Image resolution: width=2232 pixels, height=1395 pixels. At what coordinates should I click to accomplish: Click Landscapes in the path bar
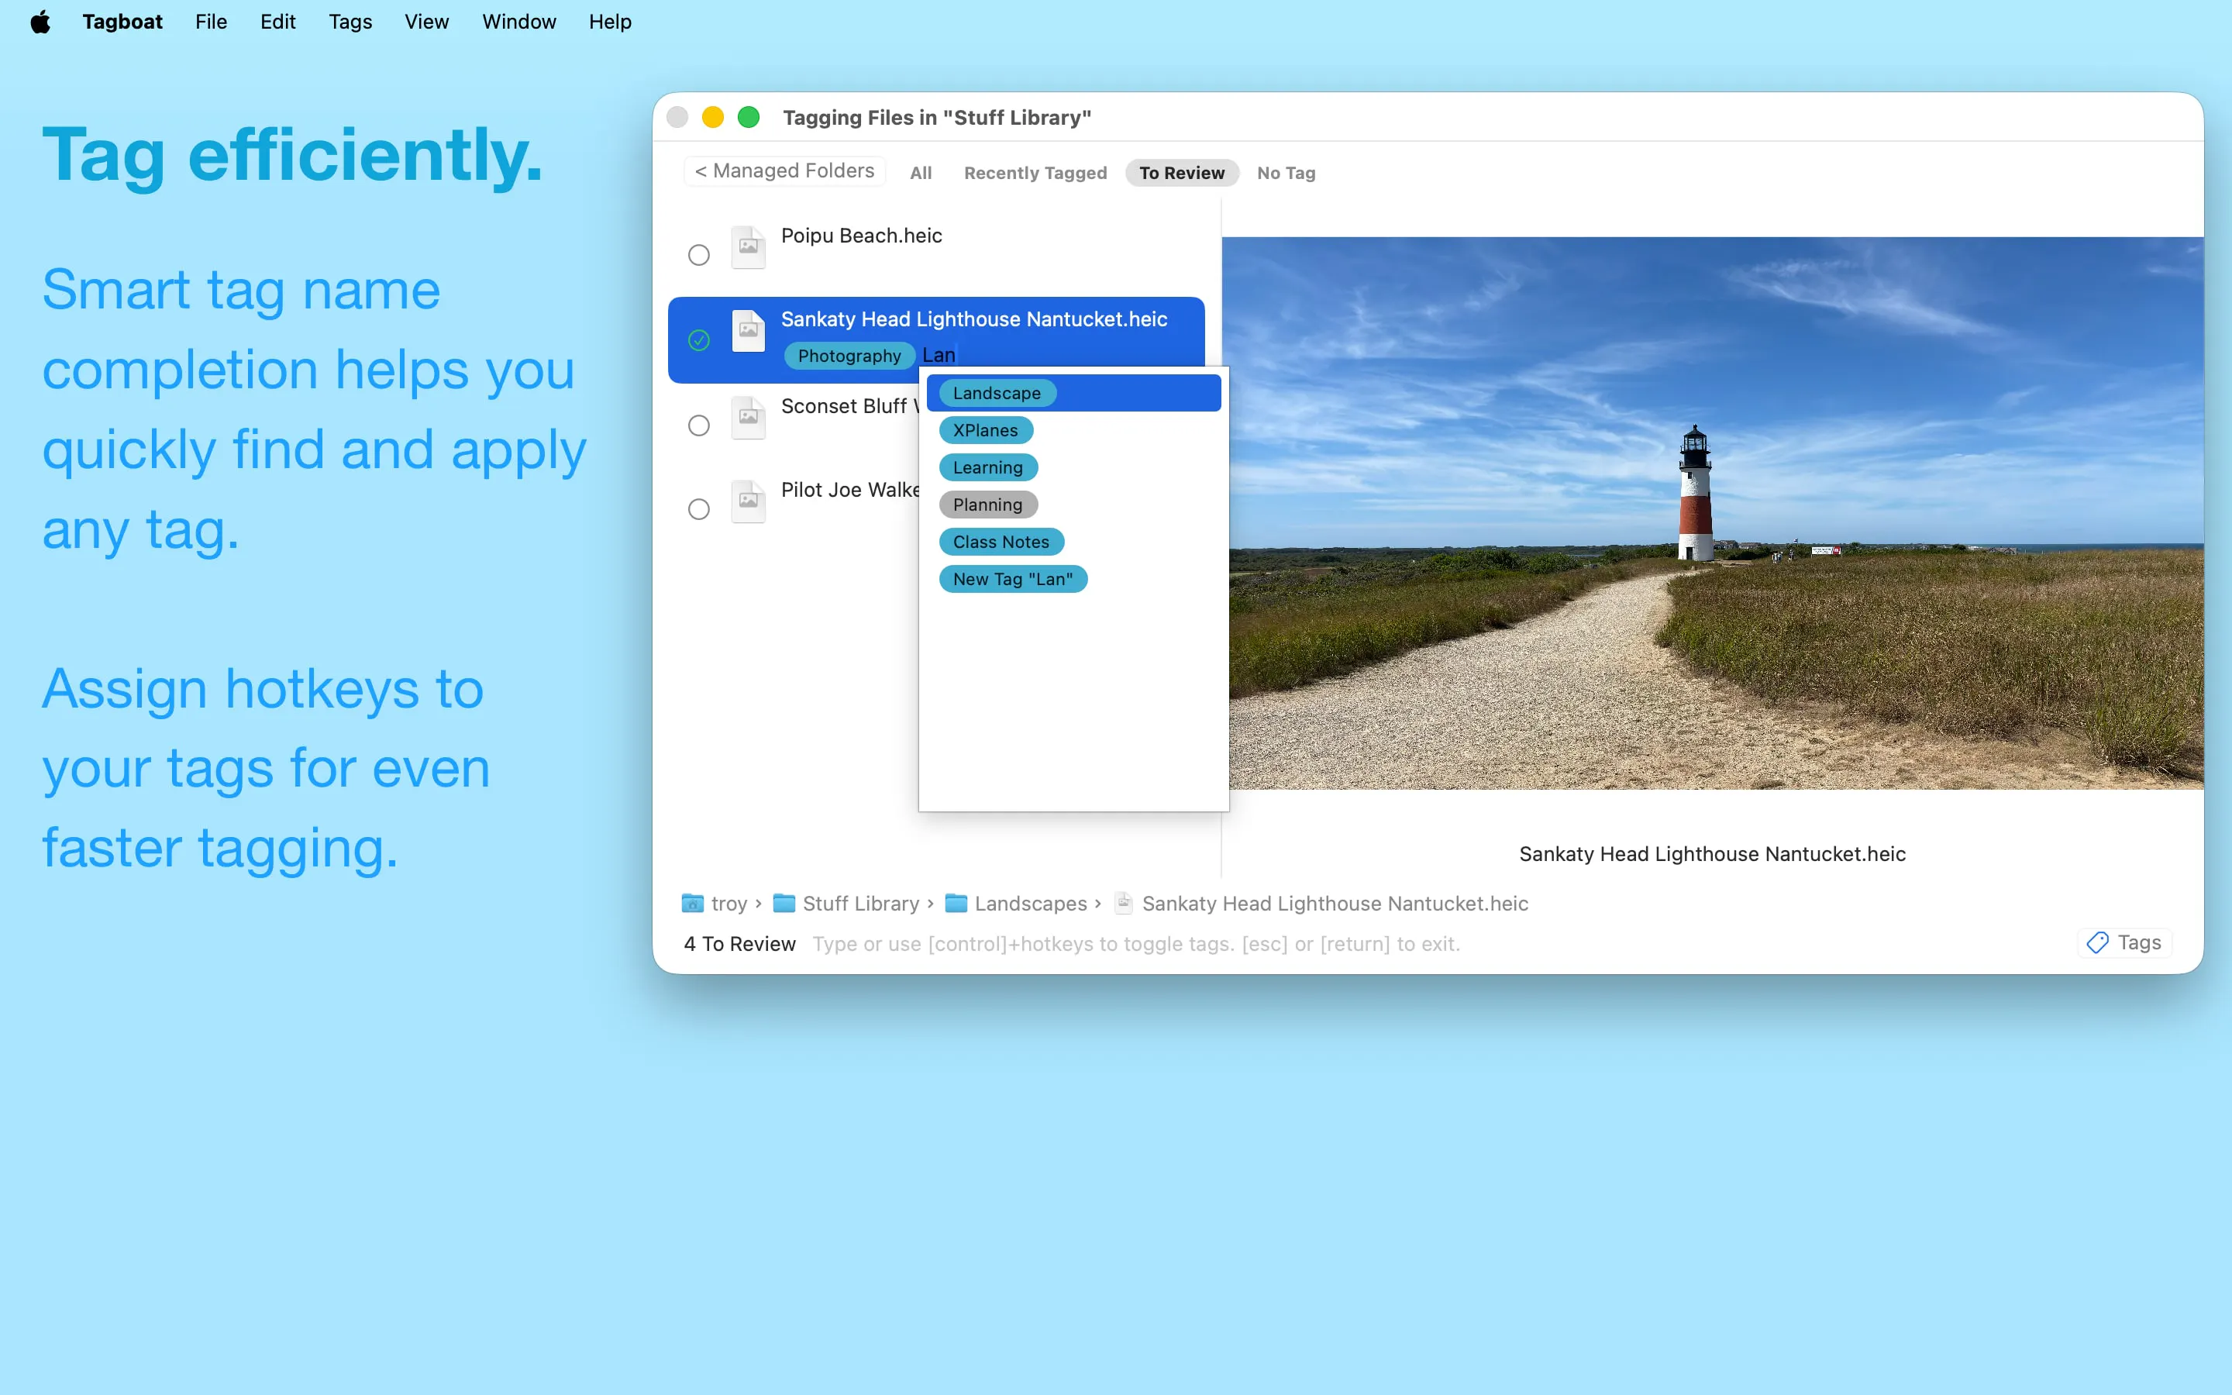click(x=1030, y=904)
